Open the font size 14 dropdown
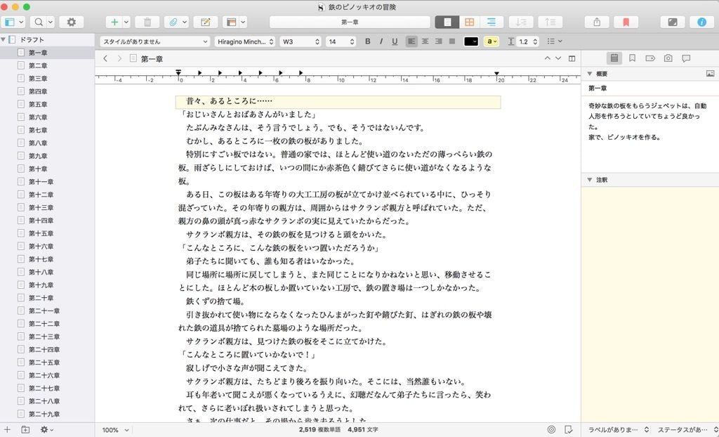The image size is (719, 437). (341, 41)
